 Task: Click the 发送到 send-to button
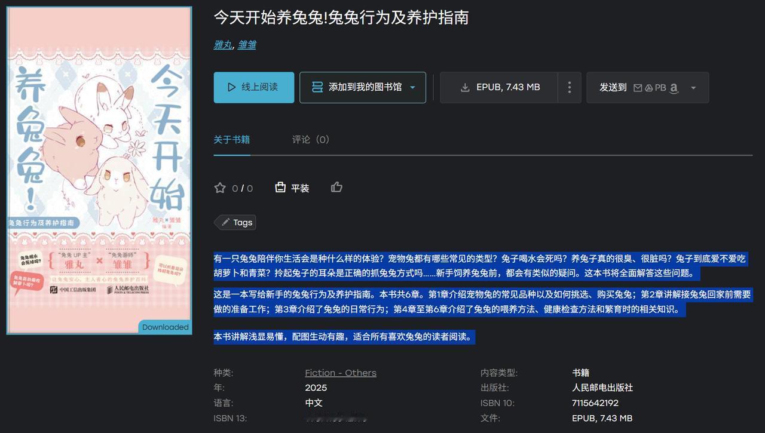648,87
